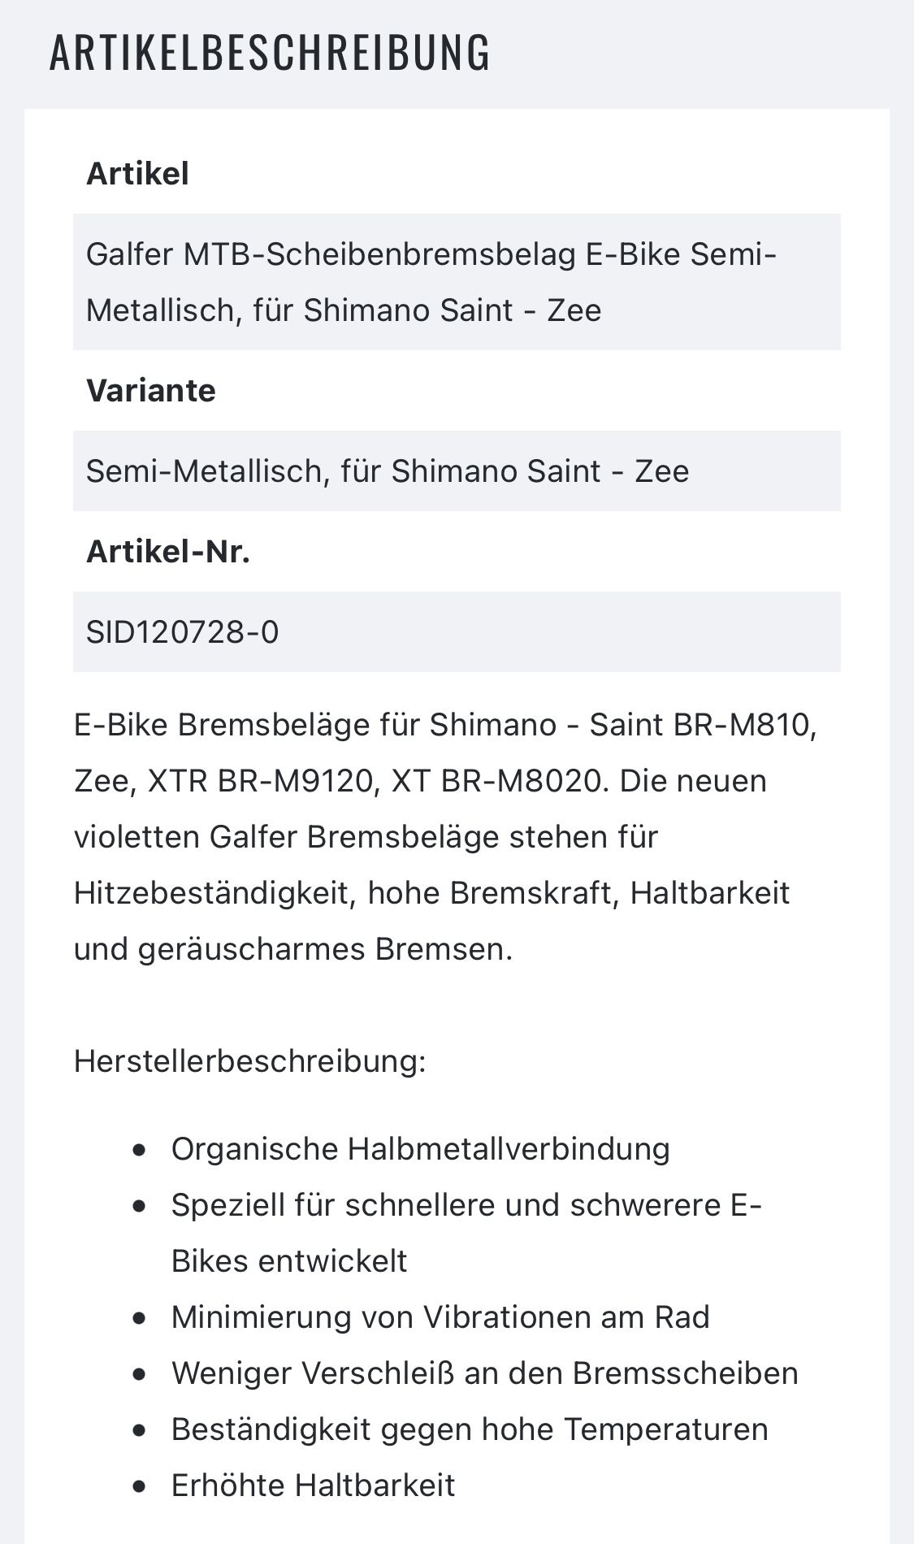Screen dimensions: 914x1544
Task: Click the Organische Halbmetallverbindung bullet
Action: (420, 1149)
